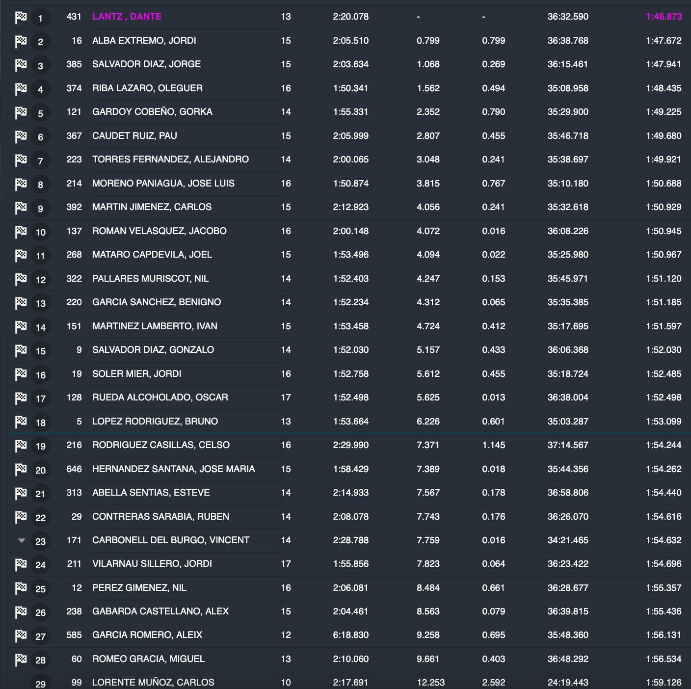
Task: Click last lap time 6:18.830
Action: (x=350, y=635)
